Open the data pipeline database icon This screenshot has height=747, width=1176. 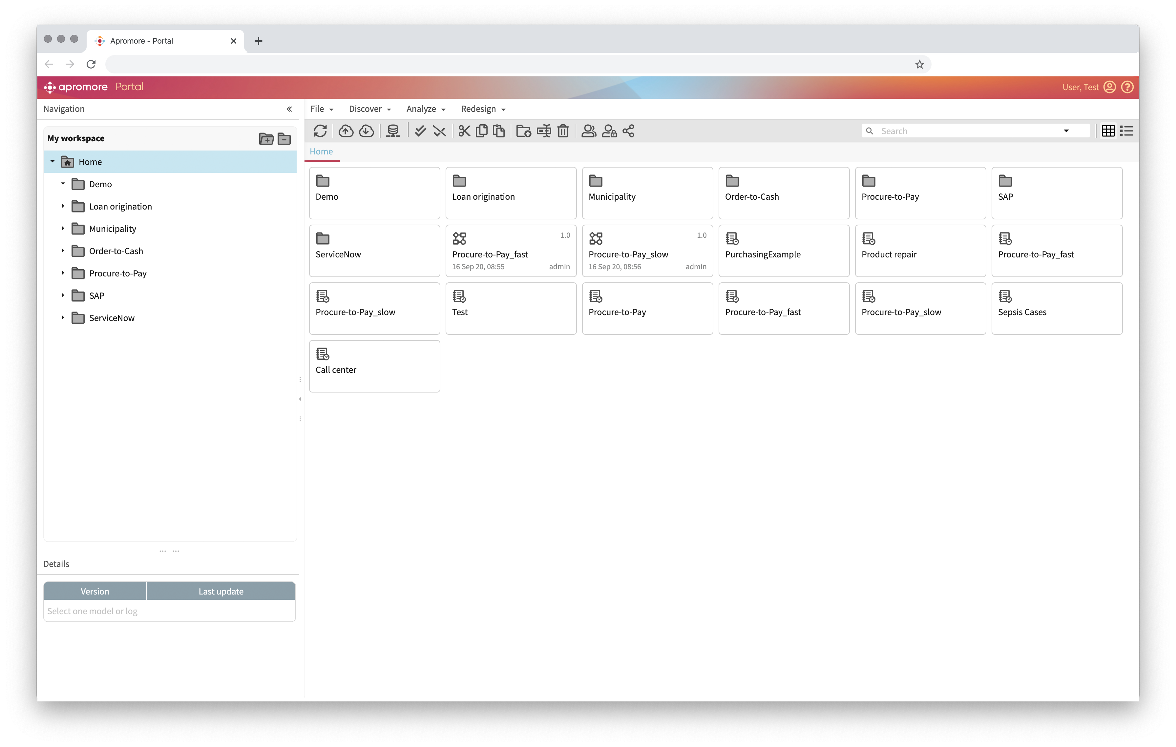393,131
